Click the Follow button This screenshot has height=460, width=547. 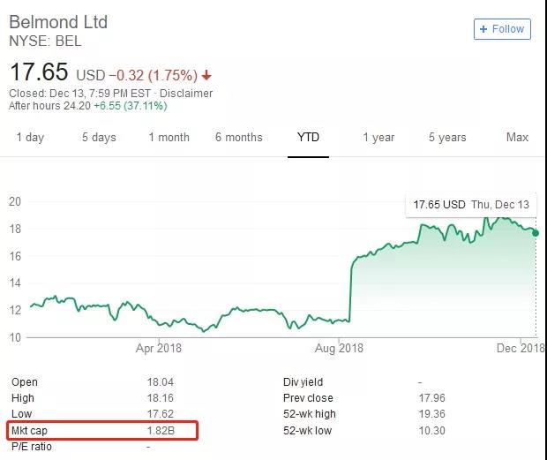(x=502, y=29)
